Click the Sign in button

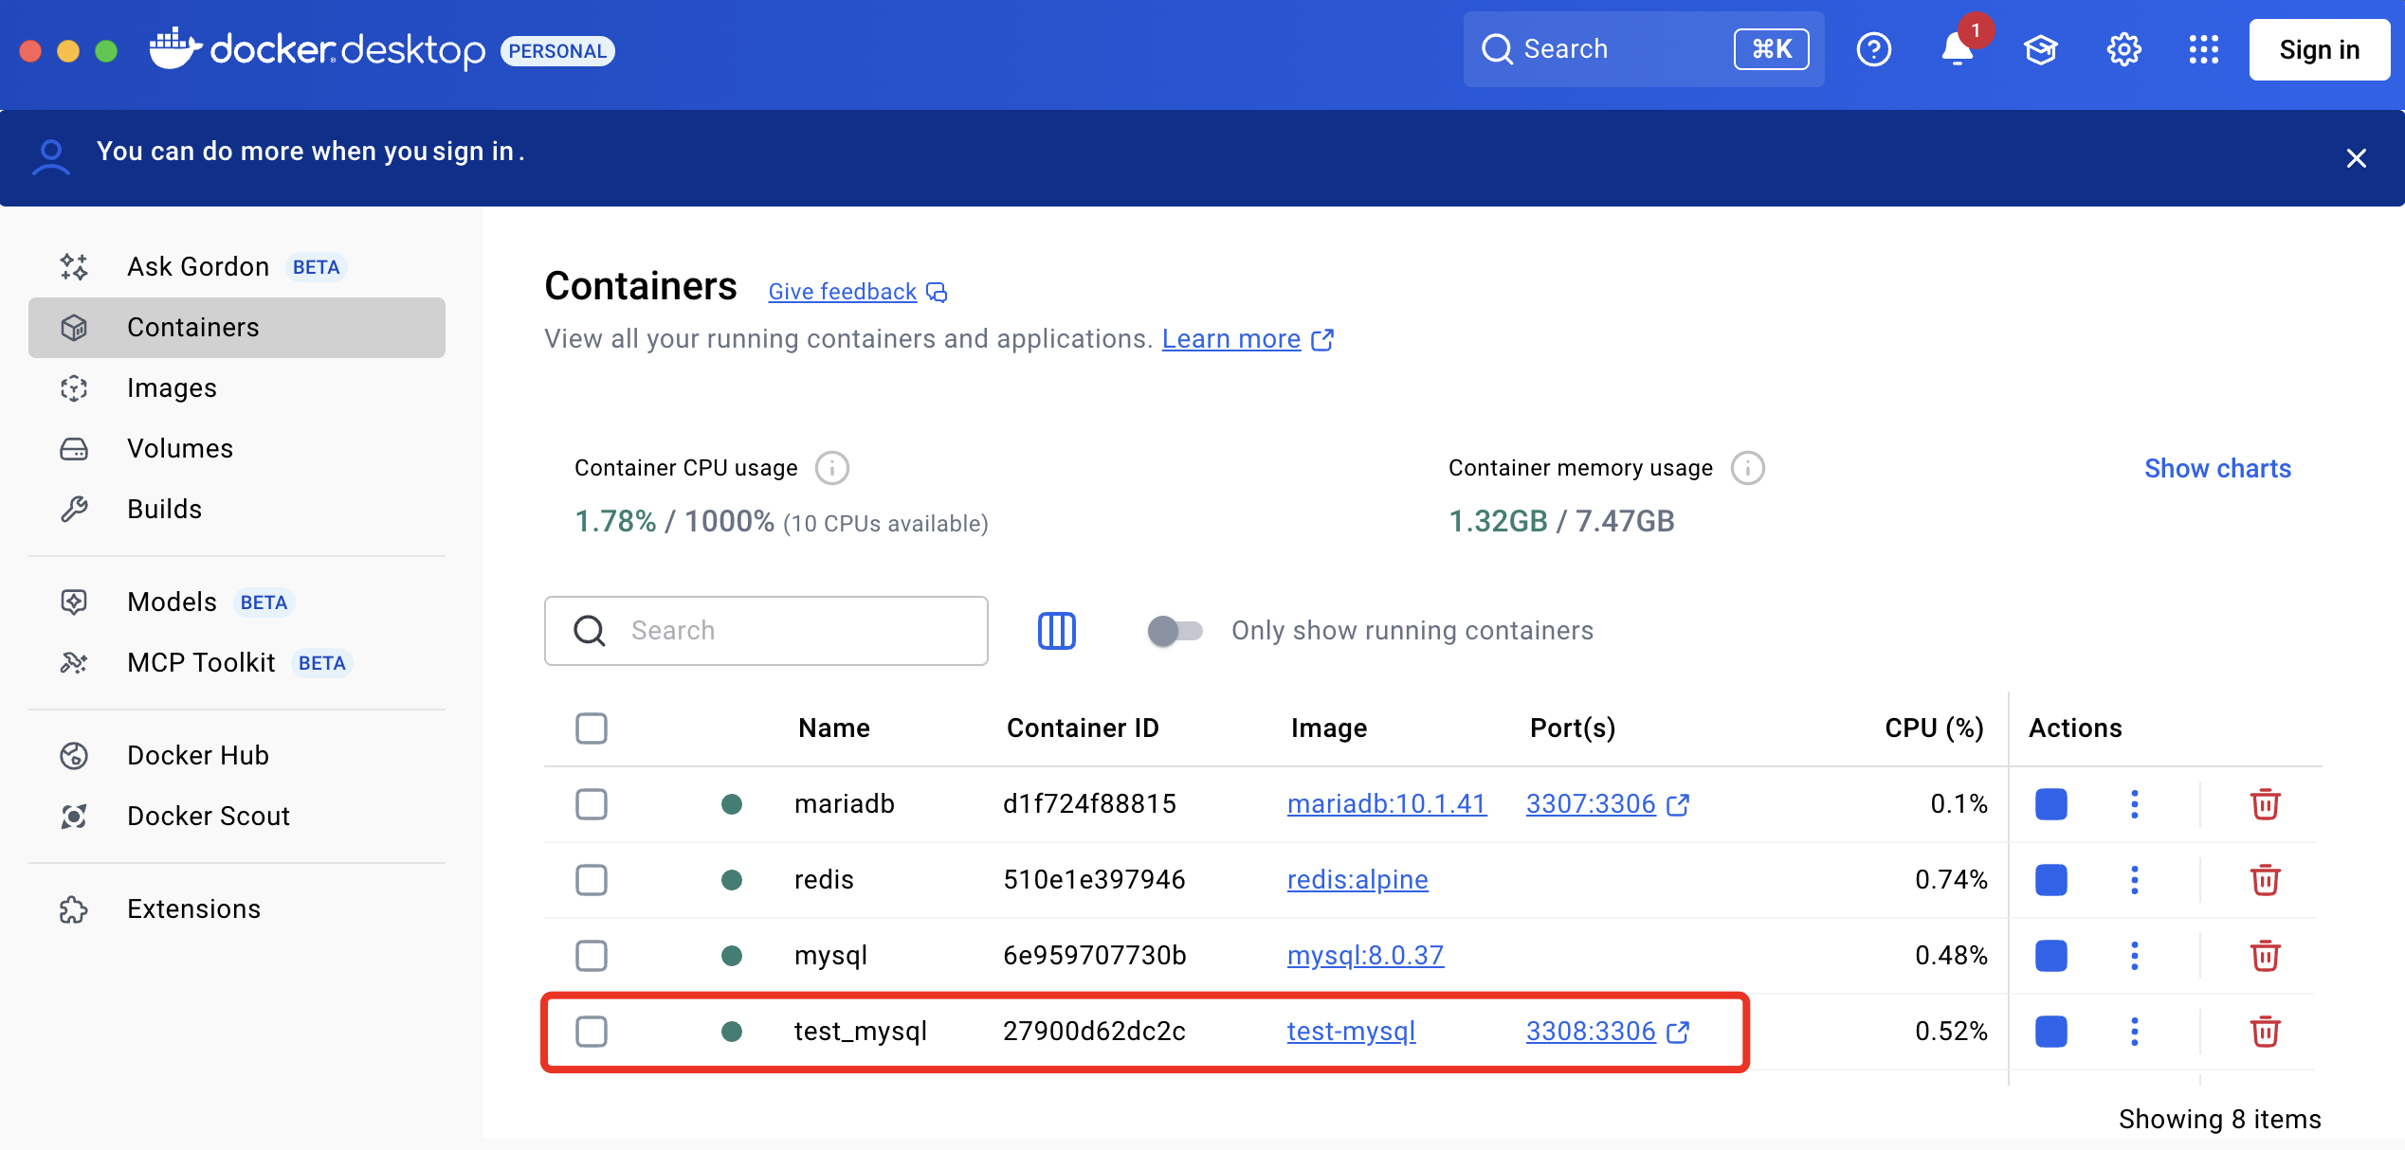point(2319,49)
